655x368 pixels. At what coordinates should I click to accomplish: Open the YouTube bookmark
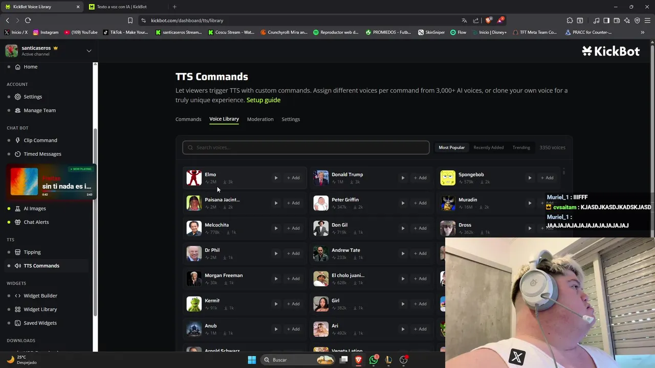click(81, 32)
